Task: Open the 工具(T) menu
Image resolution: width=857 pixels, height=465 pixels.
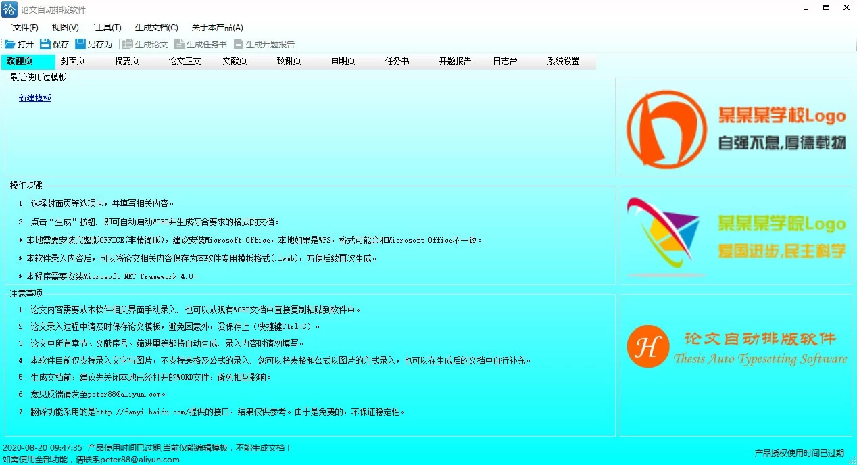Action: coord(107,28)
